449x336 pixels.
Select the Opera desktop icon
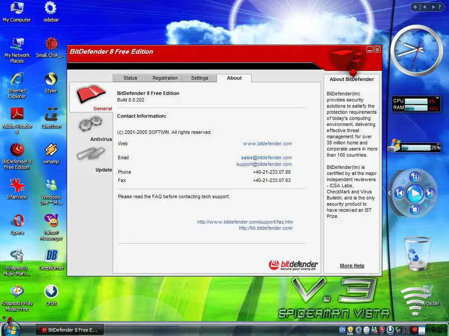pyautogui.click(x=17, y=224)
